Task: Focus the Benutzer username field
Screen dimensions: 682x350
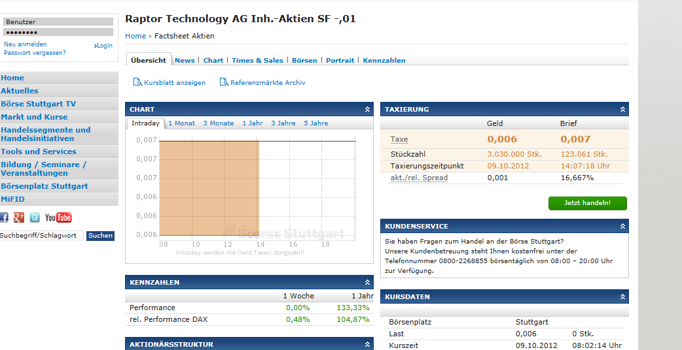Action: pos(58,22)
